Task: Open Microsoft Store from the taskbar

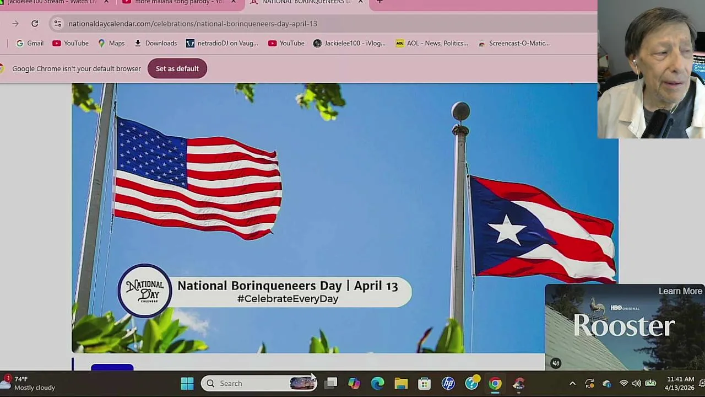Action: (x=425, y=383)
